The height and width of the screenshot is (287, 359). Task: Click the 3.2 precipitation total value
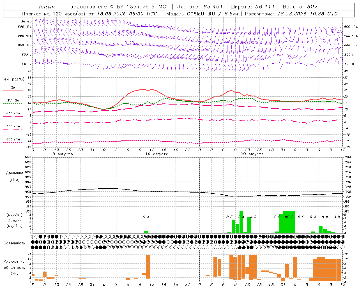tap(325, 217)
